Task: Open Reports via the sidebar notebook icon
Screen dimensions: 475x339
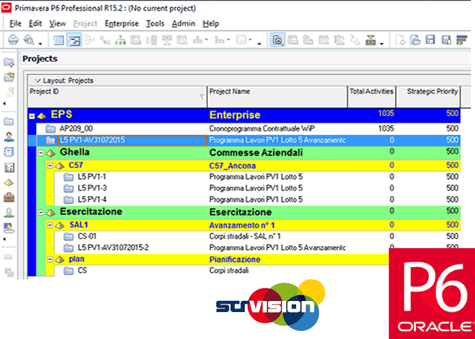Action: click(x=9, y=152)
